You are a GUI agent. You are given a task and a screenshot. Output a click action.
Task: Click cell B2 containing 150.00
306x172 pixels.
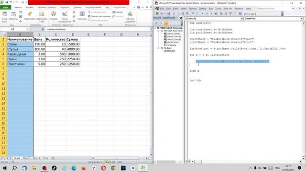[x=39, y=44]
